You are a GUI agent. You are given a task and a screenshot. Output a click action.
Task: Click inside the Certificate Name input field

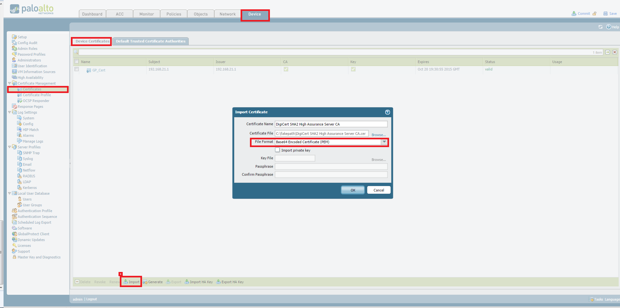(331, 124)
